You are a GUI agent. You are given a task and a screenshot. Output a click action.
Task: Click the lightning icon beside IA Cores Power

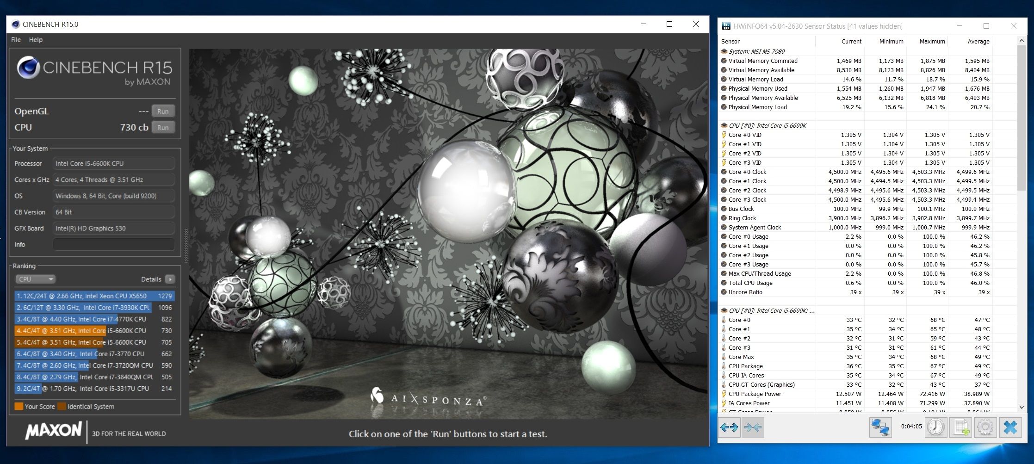724,403
